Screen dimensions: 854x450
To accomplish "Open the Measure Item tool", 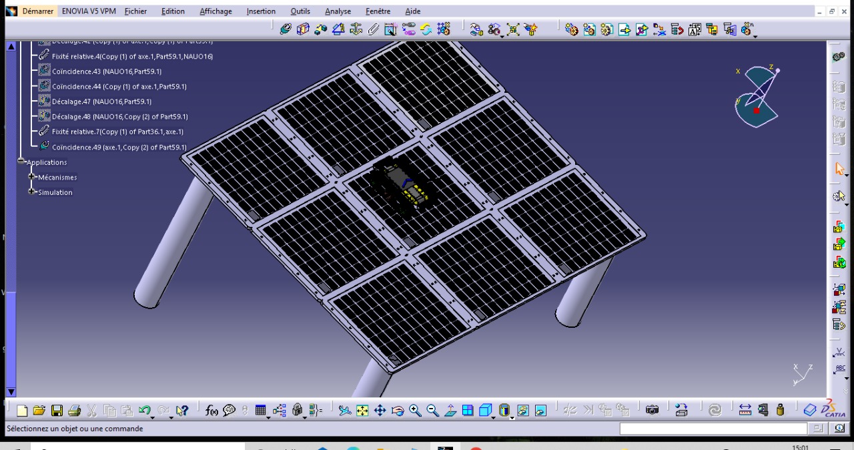I will point(763,410).
